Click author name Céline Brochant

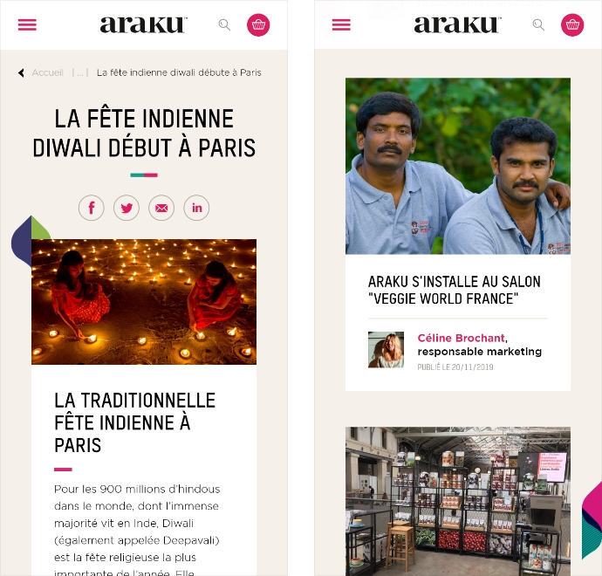click(x=462, y=338)
